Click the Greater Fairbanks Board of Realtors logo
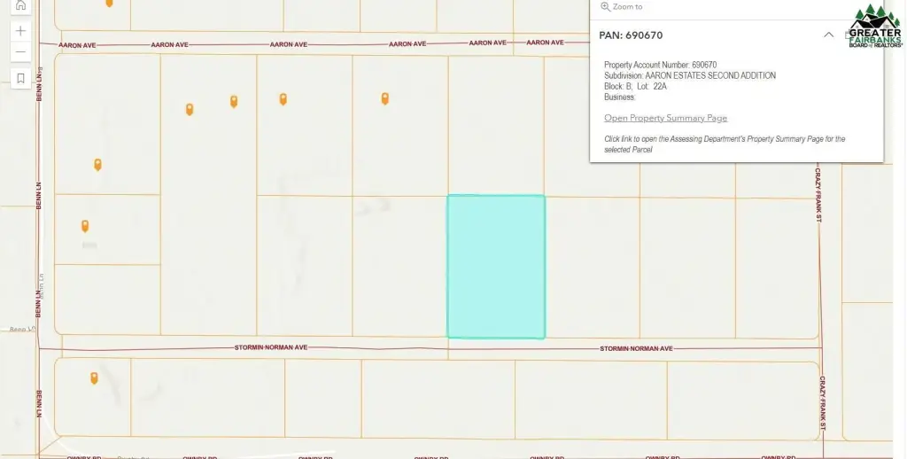Viewport: 907px width, 459px height. pos(874,27)
